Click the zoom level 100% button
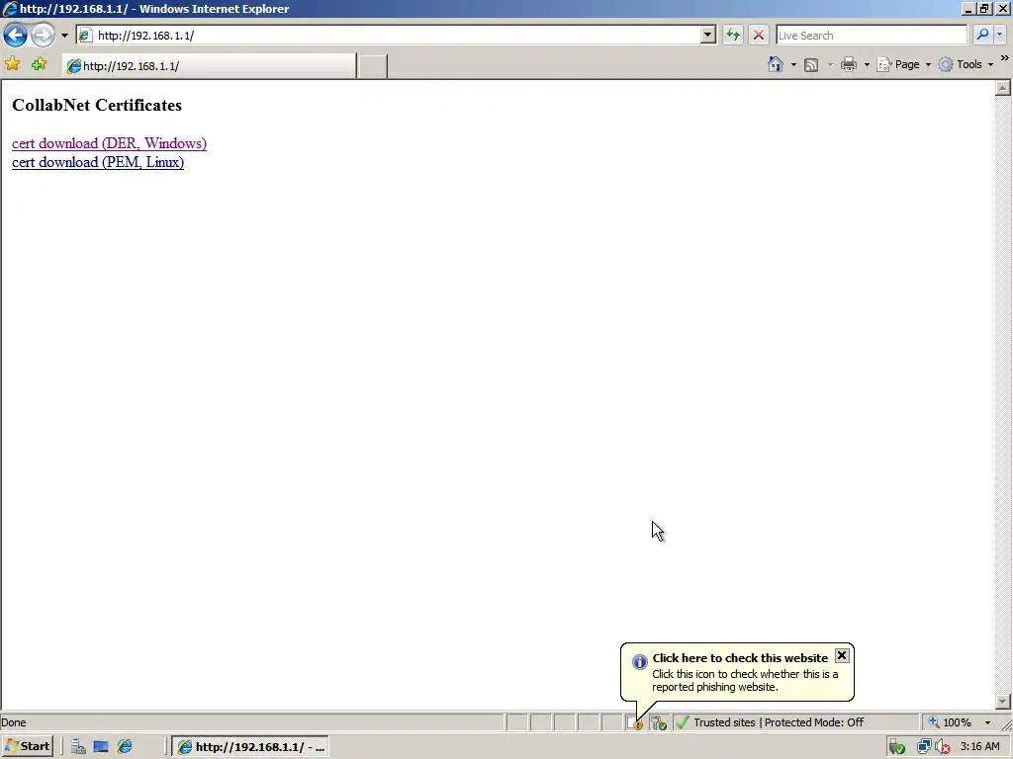The height and width of the screenshot is (759, 1013). pyautogui.click(x=950, y=722)
